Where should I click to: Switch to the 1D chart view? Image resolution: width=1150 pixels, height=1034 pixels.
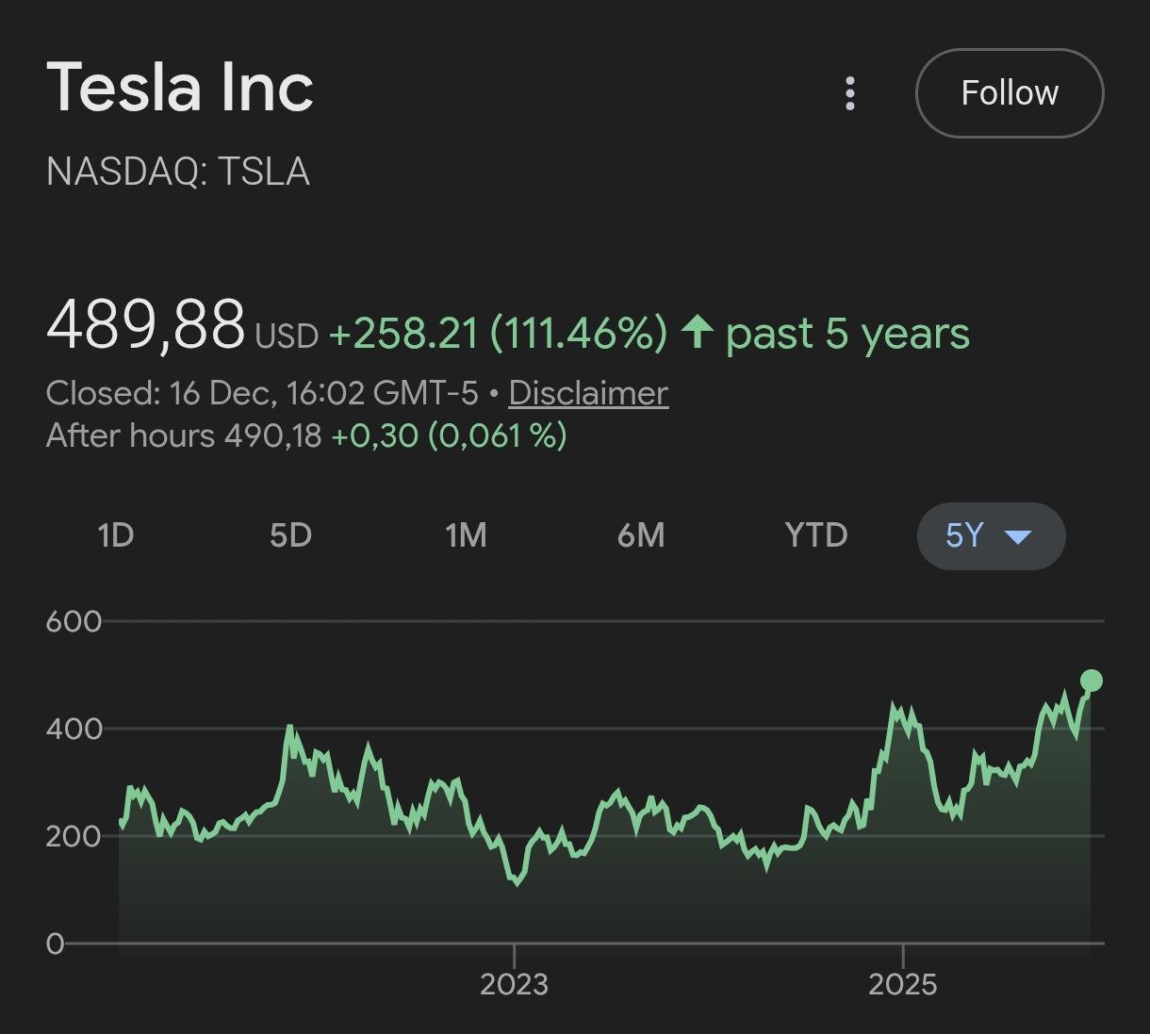pyautogui.click(x=115, y=535)
